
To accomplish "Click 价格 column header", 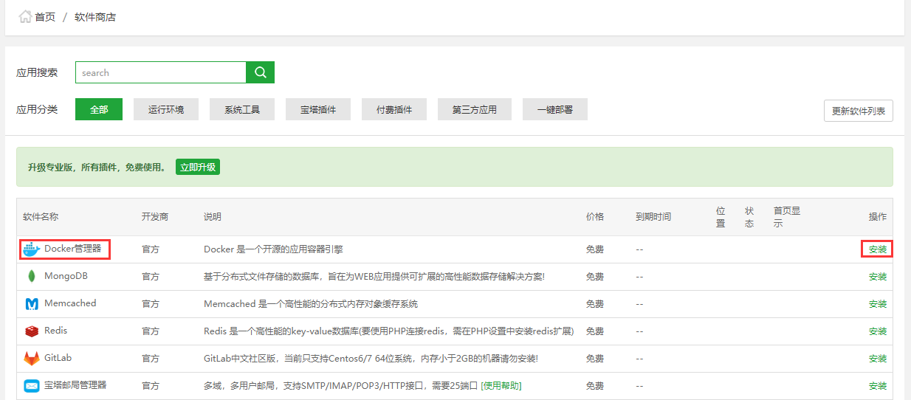I will 595,217.
